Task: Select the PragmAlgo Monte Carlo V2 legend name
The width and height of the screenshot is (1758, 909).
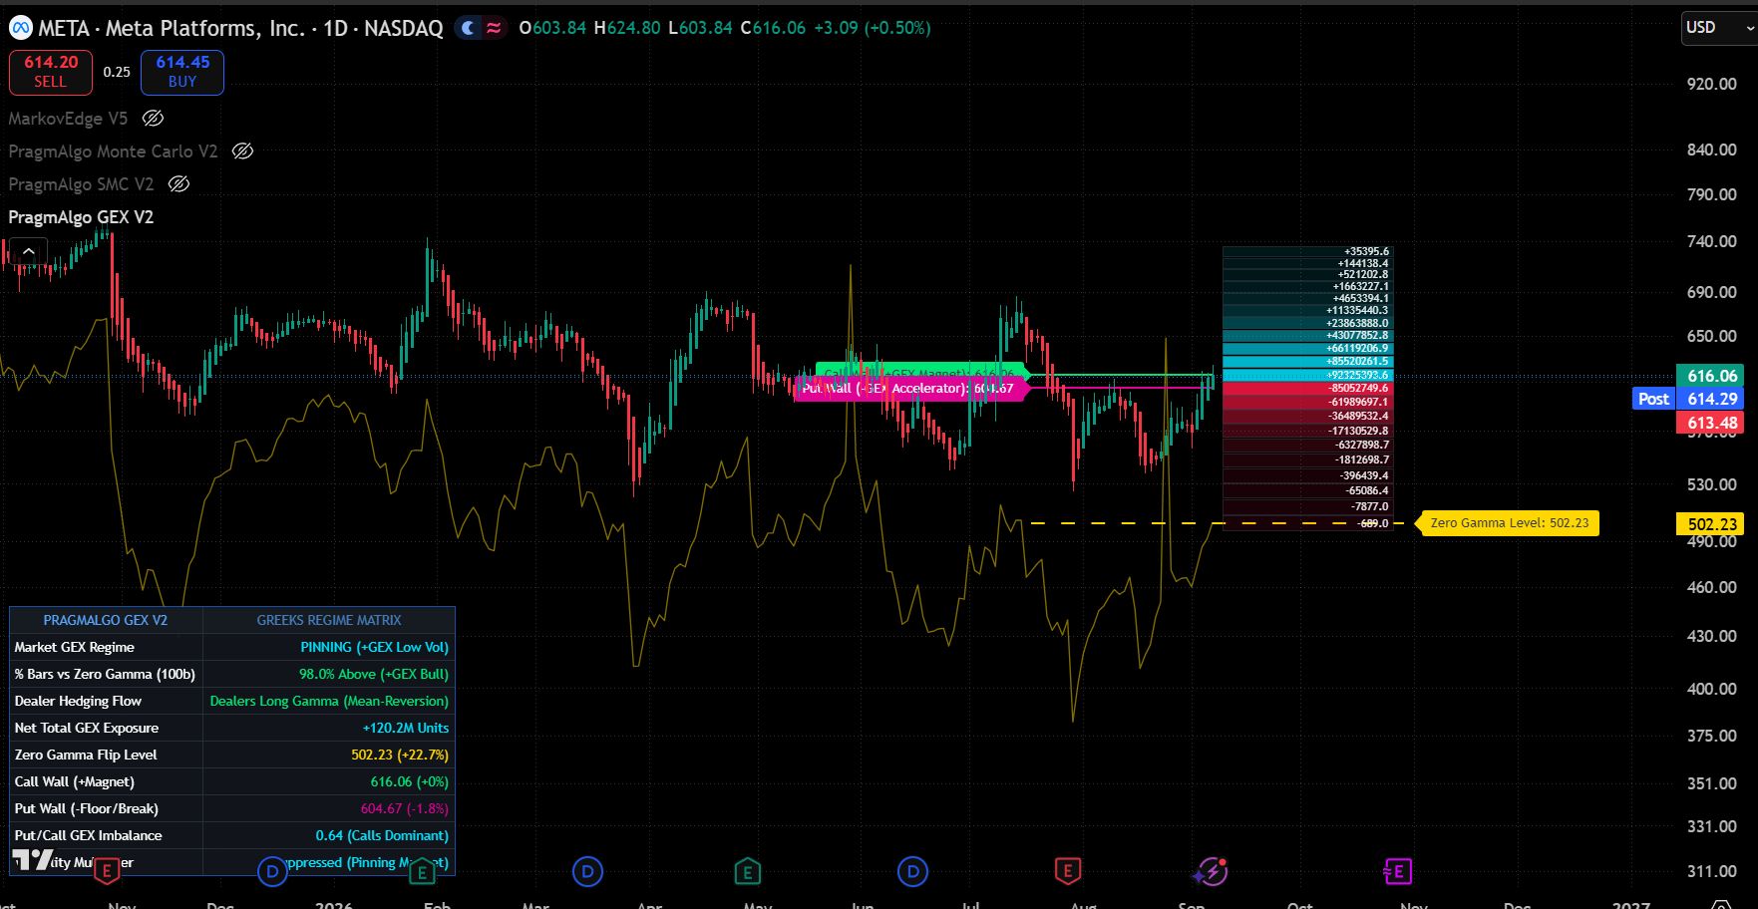Action: (x=113, y=151)
